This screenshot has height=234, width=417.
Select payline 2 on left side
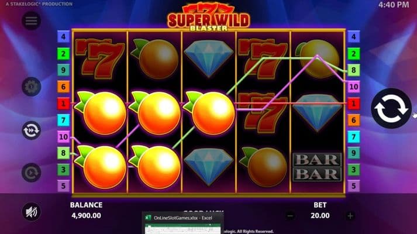coord(63,54)
